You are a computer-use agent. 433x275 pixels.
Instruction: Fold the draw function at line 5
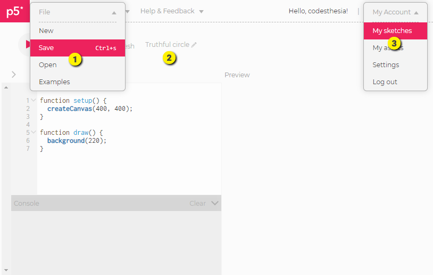pyautogui.click(x=34, y=132)
